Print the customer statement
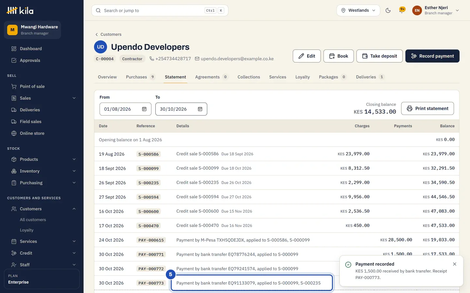The image size is (470, 293). [x=428, y=108]
